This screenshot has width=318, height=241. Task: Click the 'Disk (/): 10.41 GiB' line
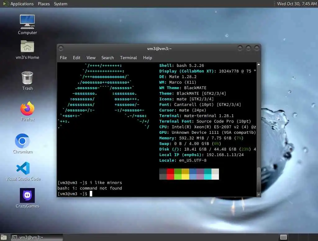208,149
